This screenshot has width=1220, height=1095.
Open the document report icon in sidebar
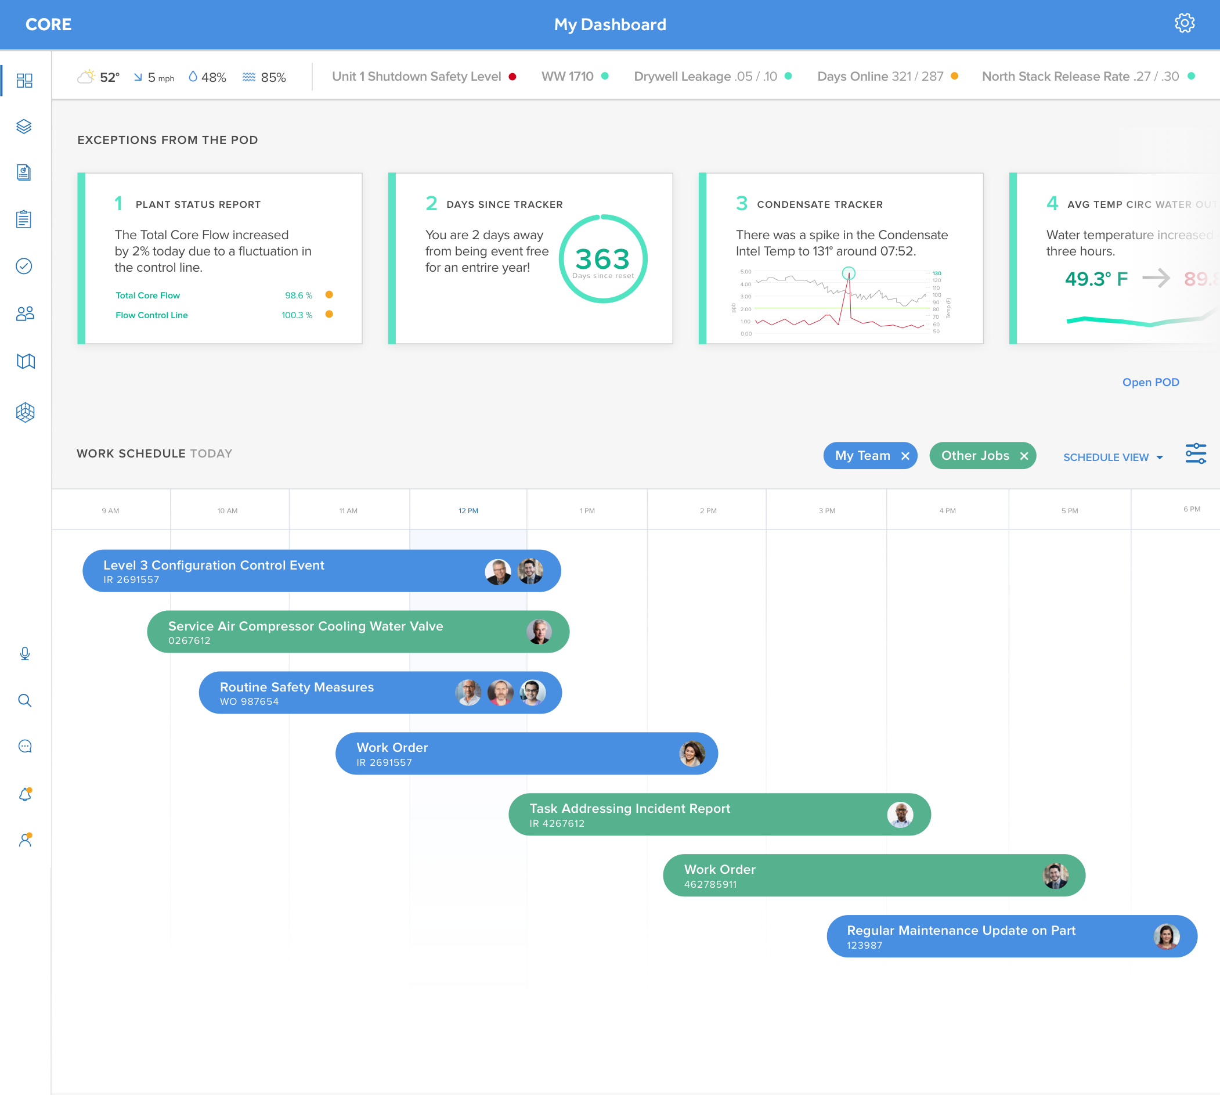coord(24,172)
